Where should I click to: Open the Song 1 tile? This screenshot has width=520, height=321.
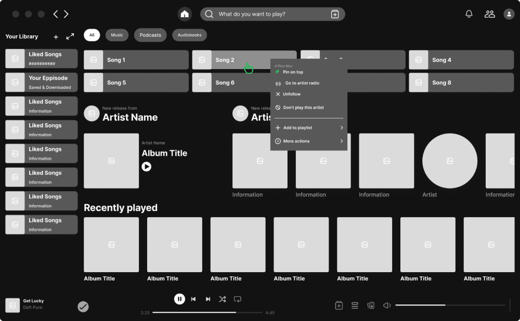(x=136, y=60)
